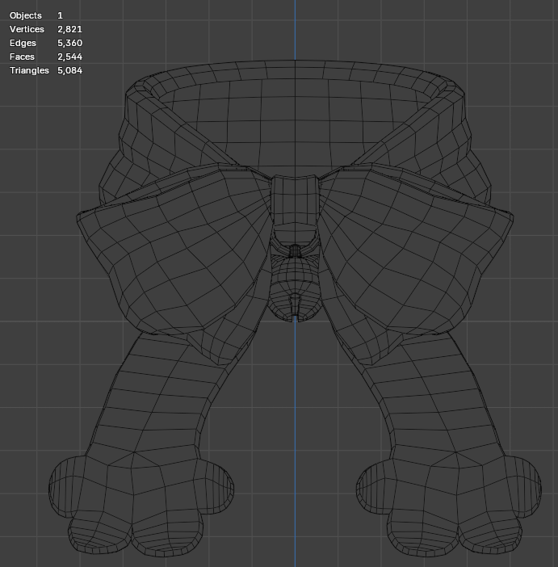Click the empty grid area between the tails
This screenshot has height=567, width=558.
[x=295, y=452]
